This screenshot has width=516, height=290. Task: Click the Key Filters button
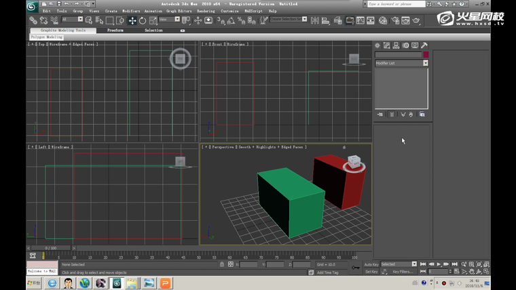pos(403,272)
